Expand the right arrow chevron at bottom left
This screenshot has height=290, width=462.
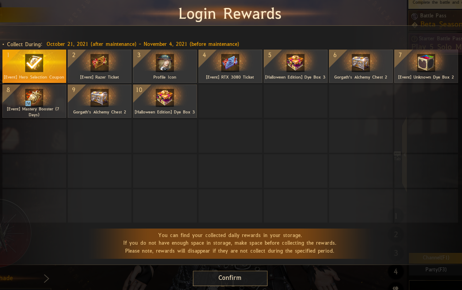pyautogui.click(x=46, y=278)
